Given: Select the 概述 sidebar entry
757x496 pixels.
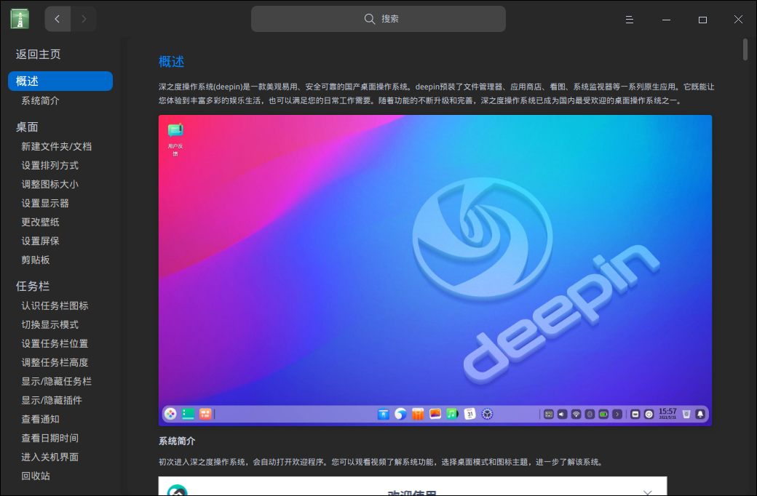Looking at the screenshot, I should pyautogui.click(x=60, y=81).
